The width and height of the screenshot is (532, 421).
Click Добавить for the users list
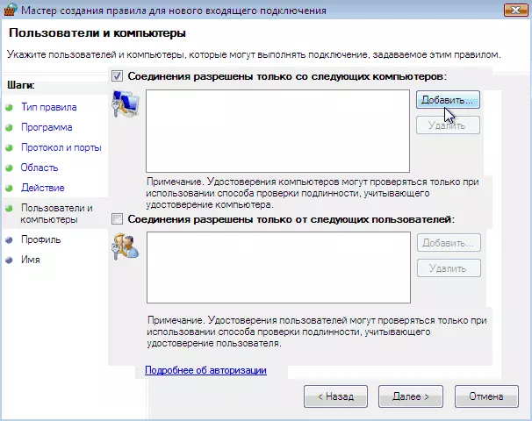449,243
